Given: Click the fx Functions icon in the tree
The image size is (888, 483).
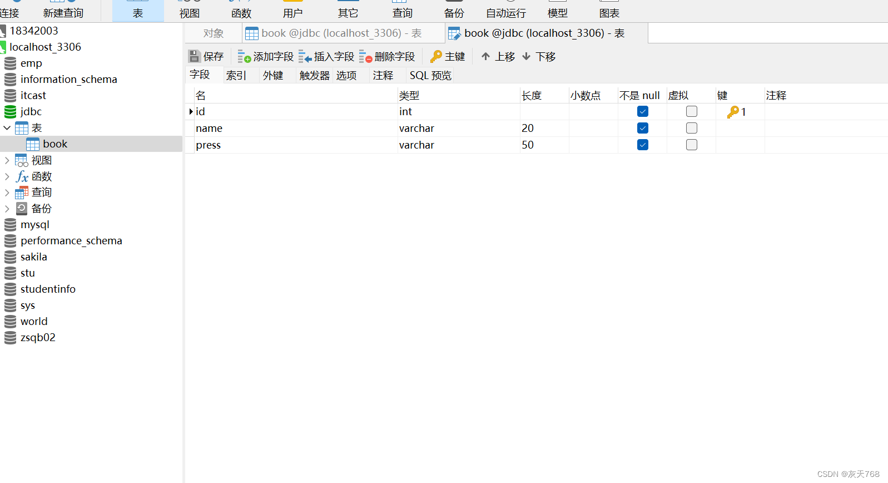Looking at the screenshot, I should (x=22, y=176).
